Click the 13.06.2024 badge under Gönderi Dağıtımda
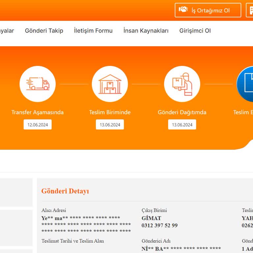 coord(182,125)
